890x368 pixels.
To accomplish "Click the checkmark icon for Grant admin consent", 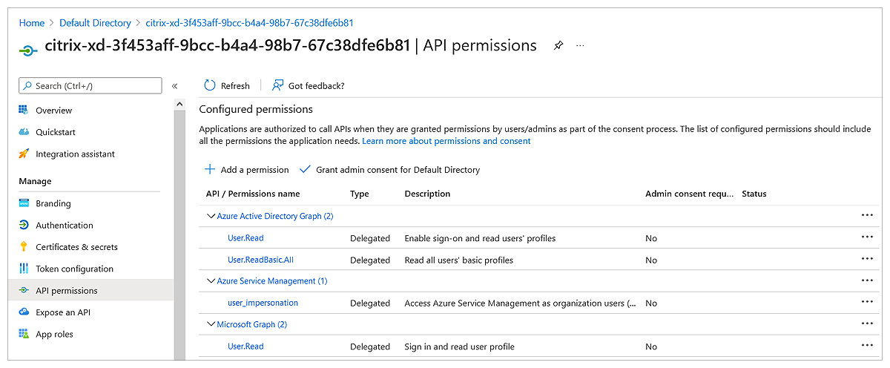I will [305, 169].
